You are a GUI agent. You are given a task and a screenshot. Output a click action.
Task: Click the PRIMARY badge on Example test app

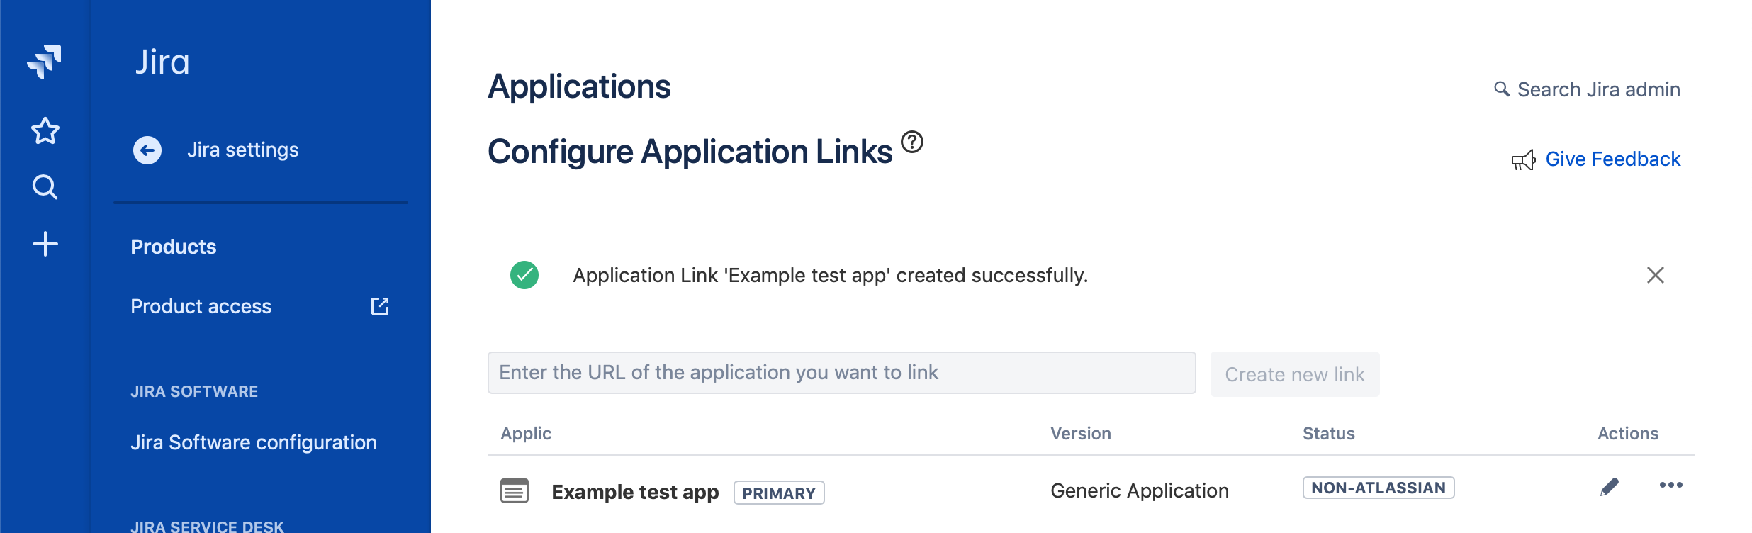[777, 492]
